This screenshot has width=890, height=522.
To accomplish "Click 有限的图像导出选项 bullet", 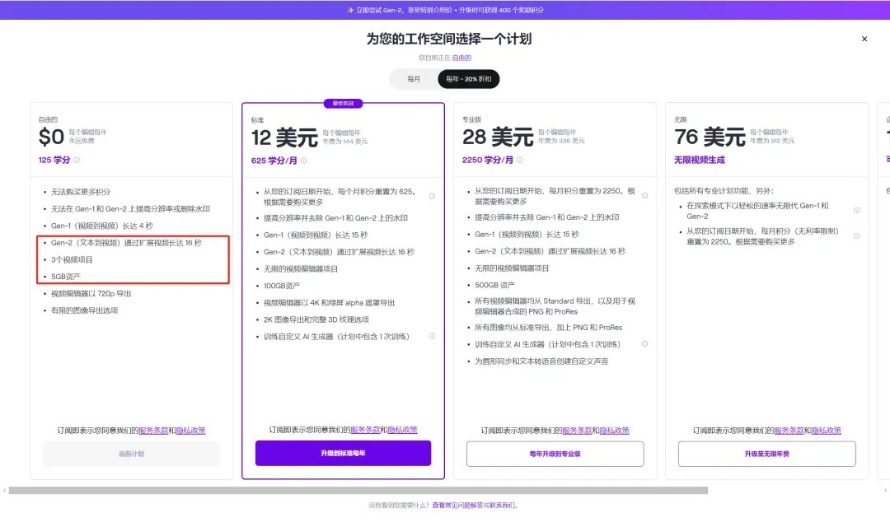I will coord(85,311).
